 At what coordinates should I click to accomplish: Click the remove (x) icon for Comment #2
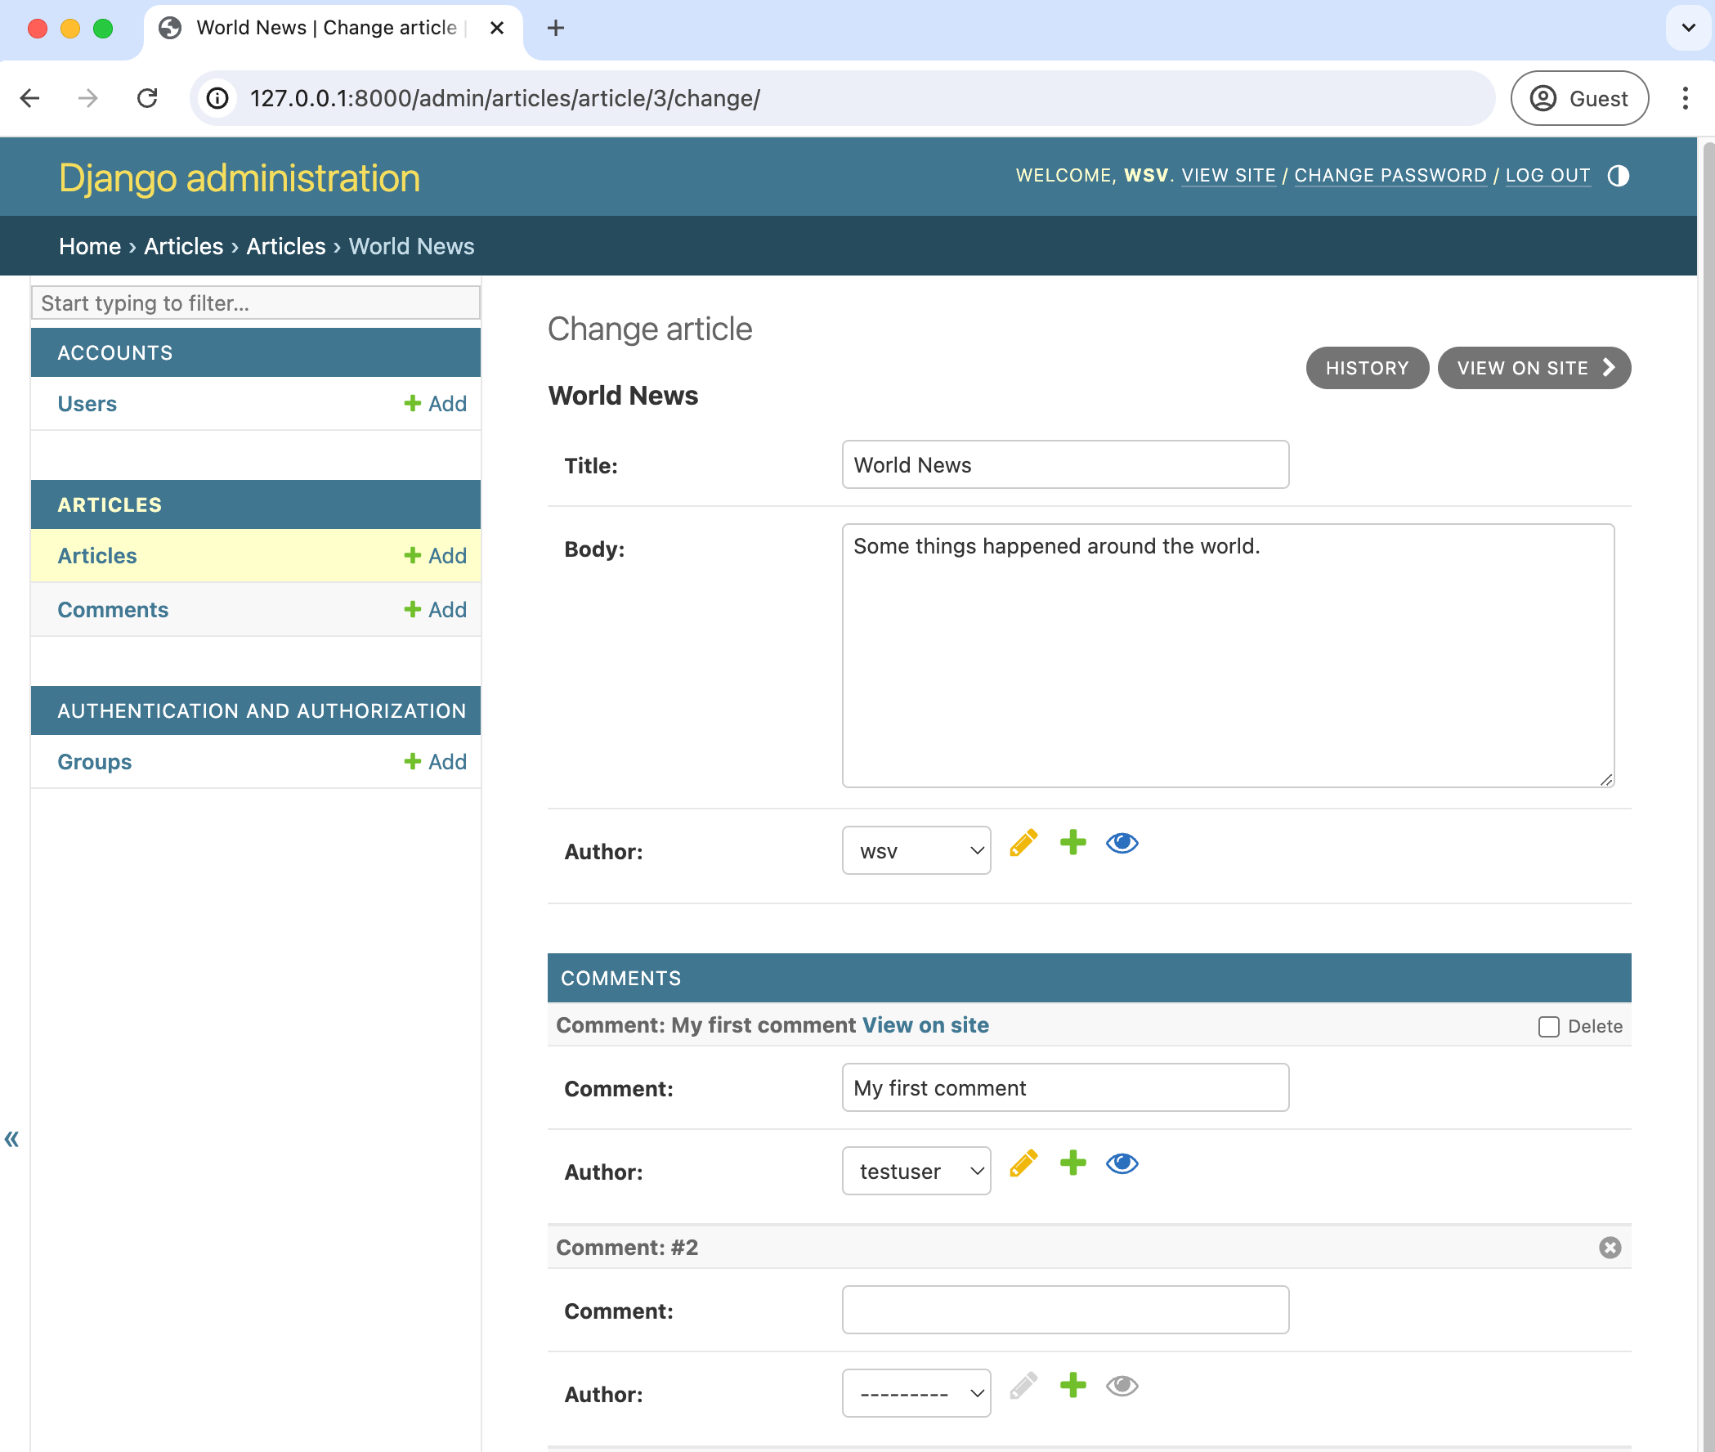click(x=1610, y=1246)
